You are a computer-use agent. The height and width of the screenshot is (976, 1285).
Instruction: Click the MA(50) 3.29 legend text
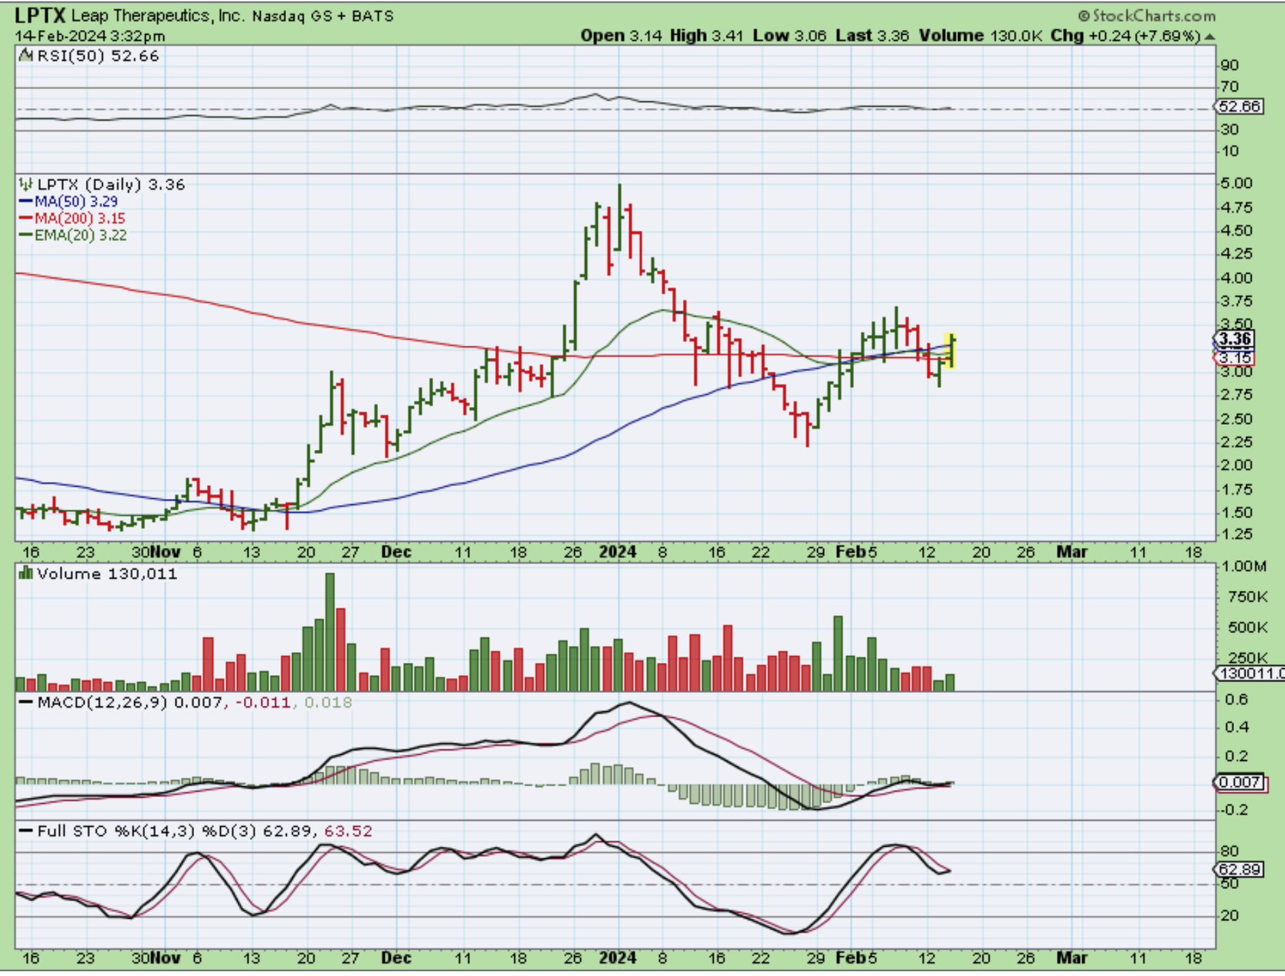click(76, 201)
